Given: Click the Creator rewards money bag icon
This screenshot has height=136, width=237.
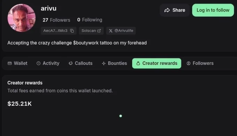Looking at the screenshot, I should (138, 63).
